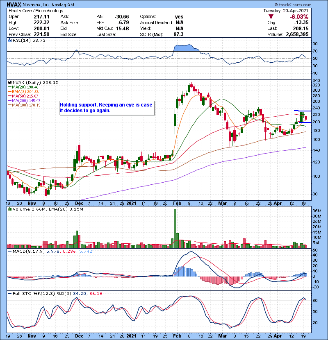328x340 pixels.
Task: Select the date Tuesday 20-Apr-2021
Action: (286, 11)
